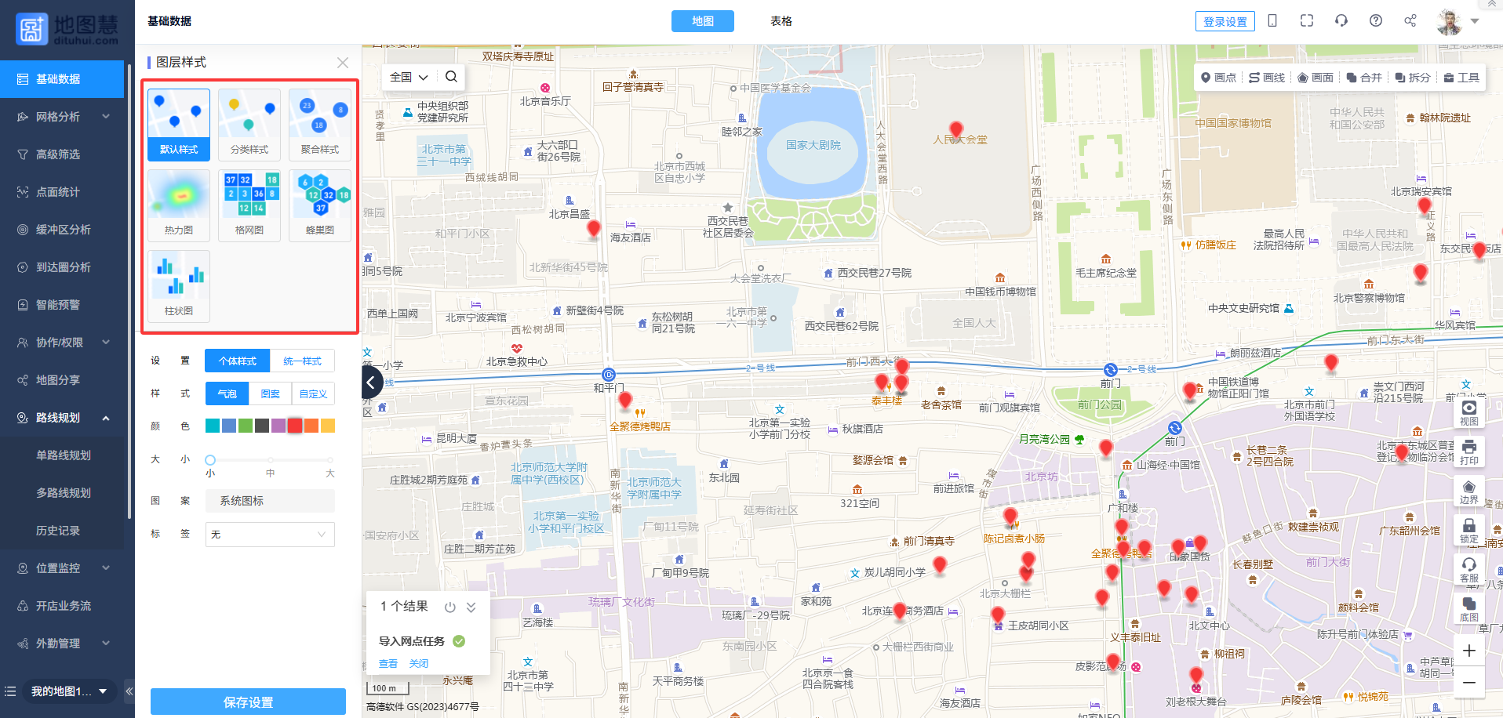Select 统一样式 setting option
Viewport: 1503px width, 718px height.
pyautogui.click(x=302, y=361)
